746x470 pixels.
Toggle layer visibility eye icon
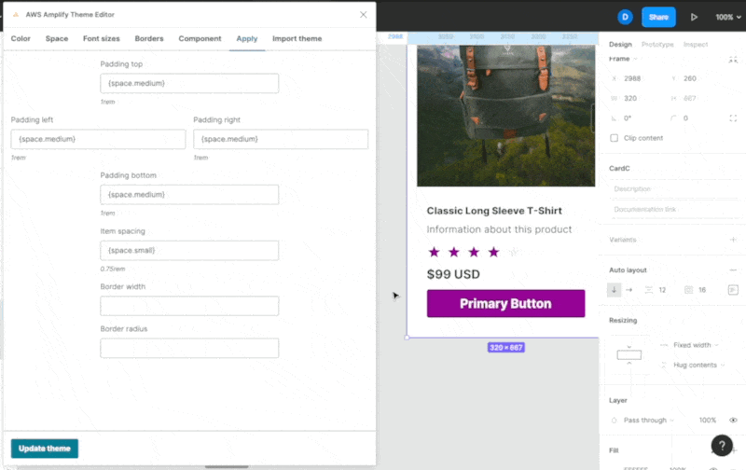pos(733,420)
